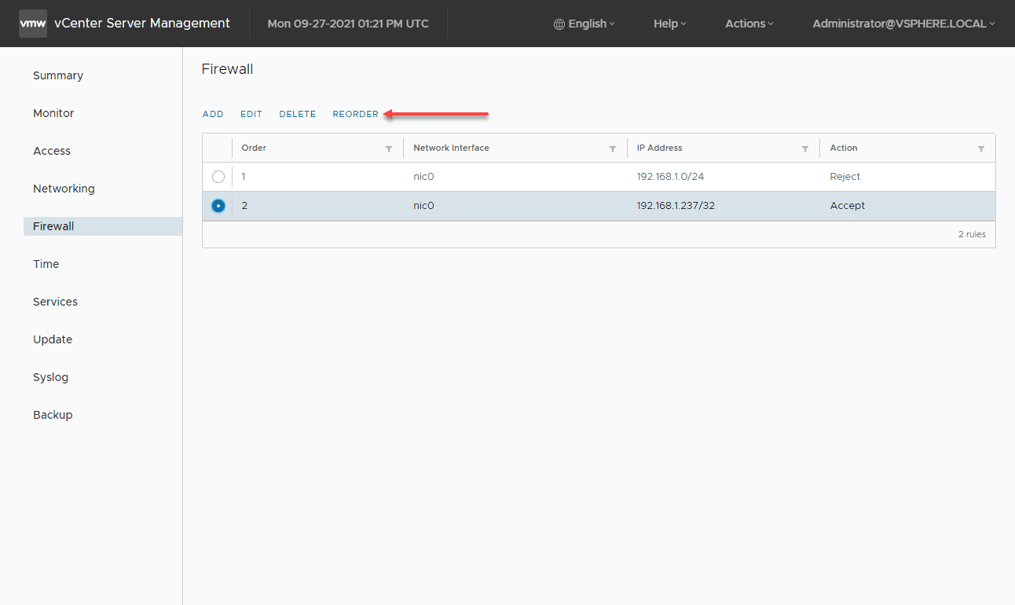Click DELETE to remove the selected rule
1015x605 pixels.
click(x=298, y=114)
